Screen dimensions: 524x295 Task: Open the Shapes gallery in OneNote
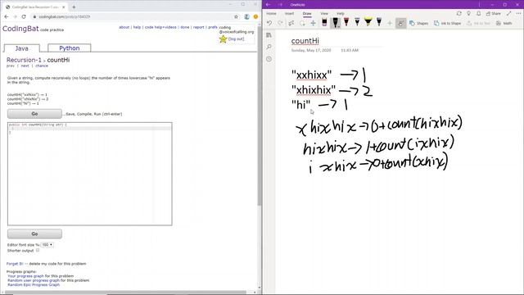418,23
